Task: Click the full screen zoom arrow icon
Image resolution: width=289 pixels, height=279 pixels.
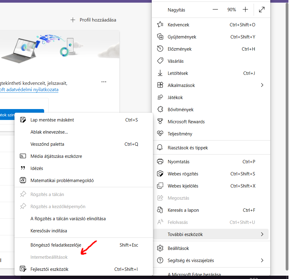Action: pyautogui.click(x=262, y=10)
